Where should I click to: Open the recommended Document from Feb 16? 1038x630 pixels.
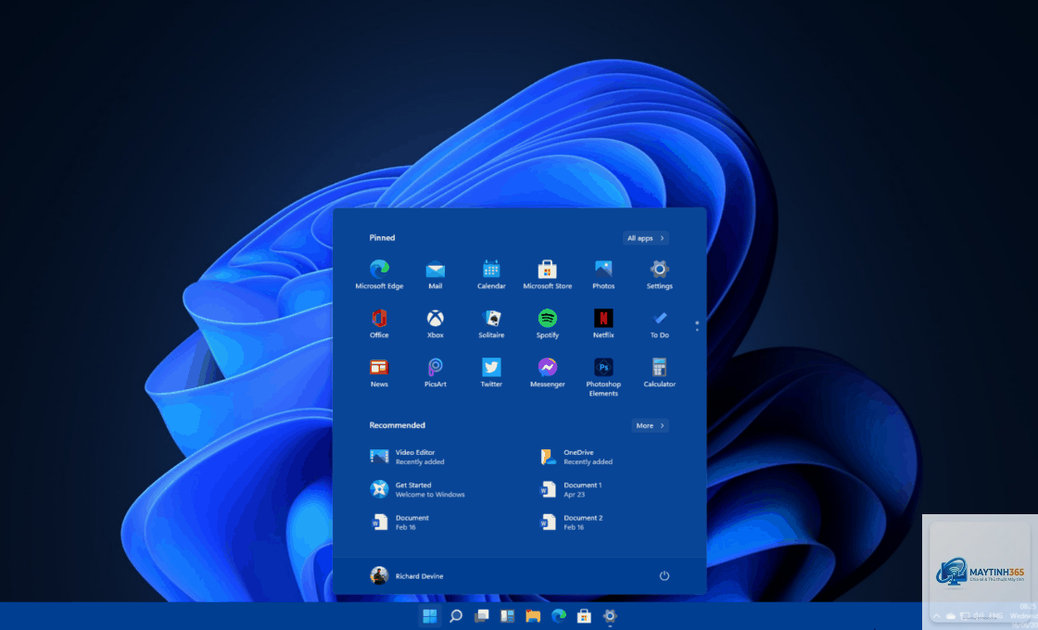(x=399, y=523)
